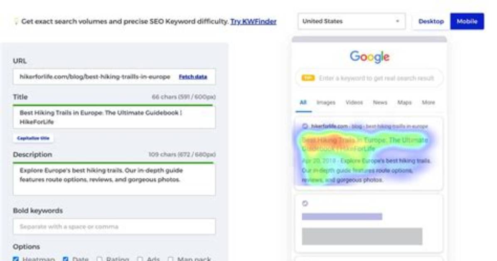Click the hikerforlife.com breadcrumb URL in result
Image resolution: width=497 pixels, height=261 pixels.
coord(369,126)
